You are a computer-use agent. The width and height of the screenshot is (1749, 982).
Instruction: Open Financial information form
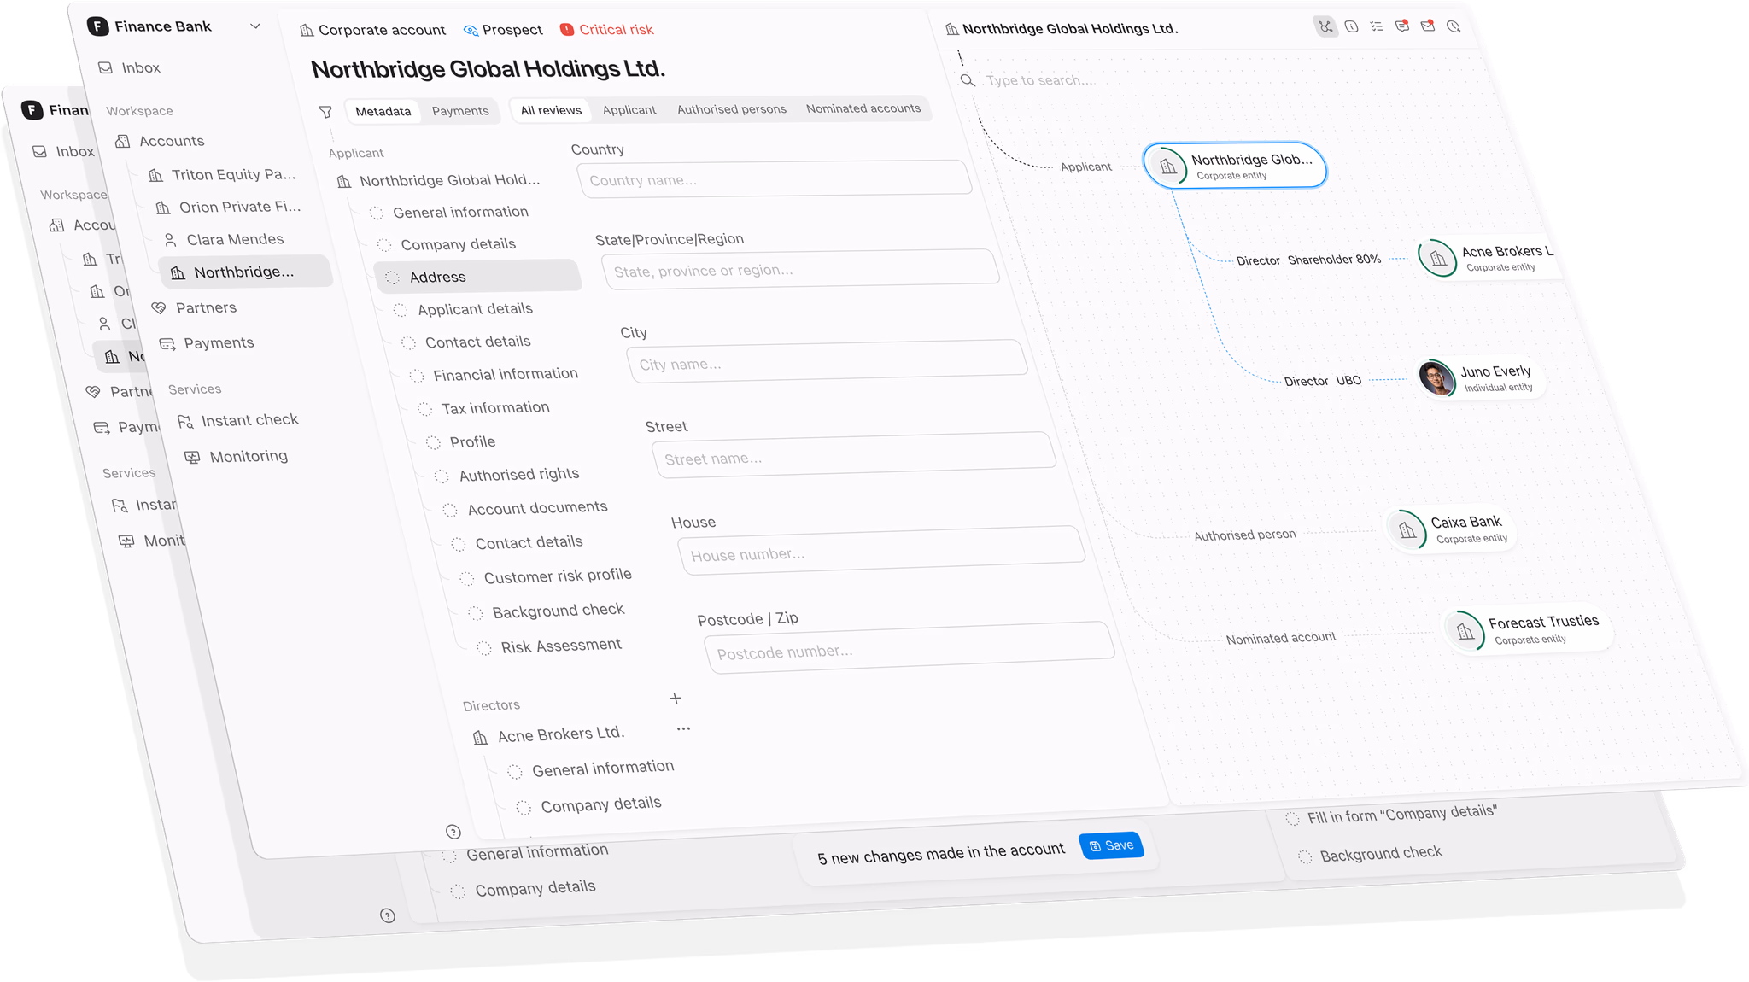point(494,375)
